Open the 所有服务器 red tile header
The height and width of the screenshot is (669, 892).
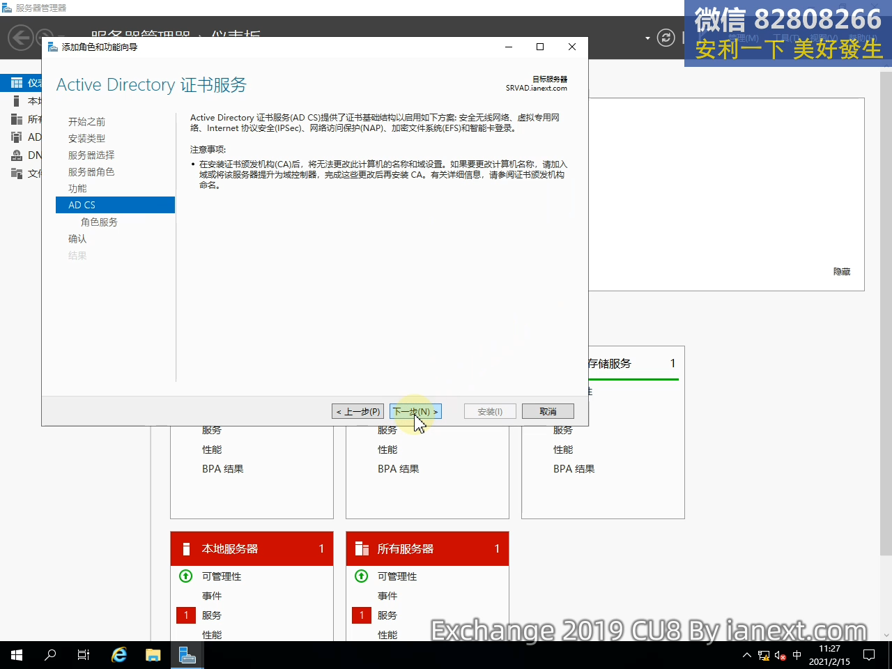(x=427, y=548)
